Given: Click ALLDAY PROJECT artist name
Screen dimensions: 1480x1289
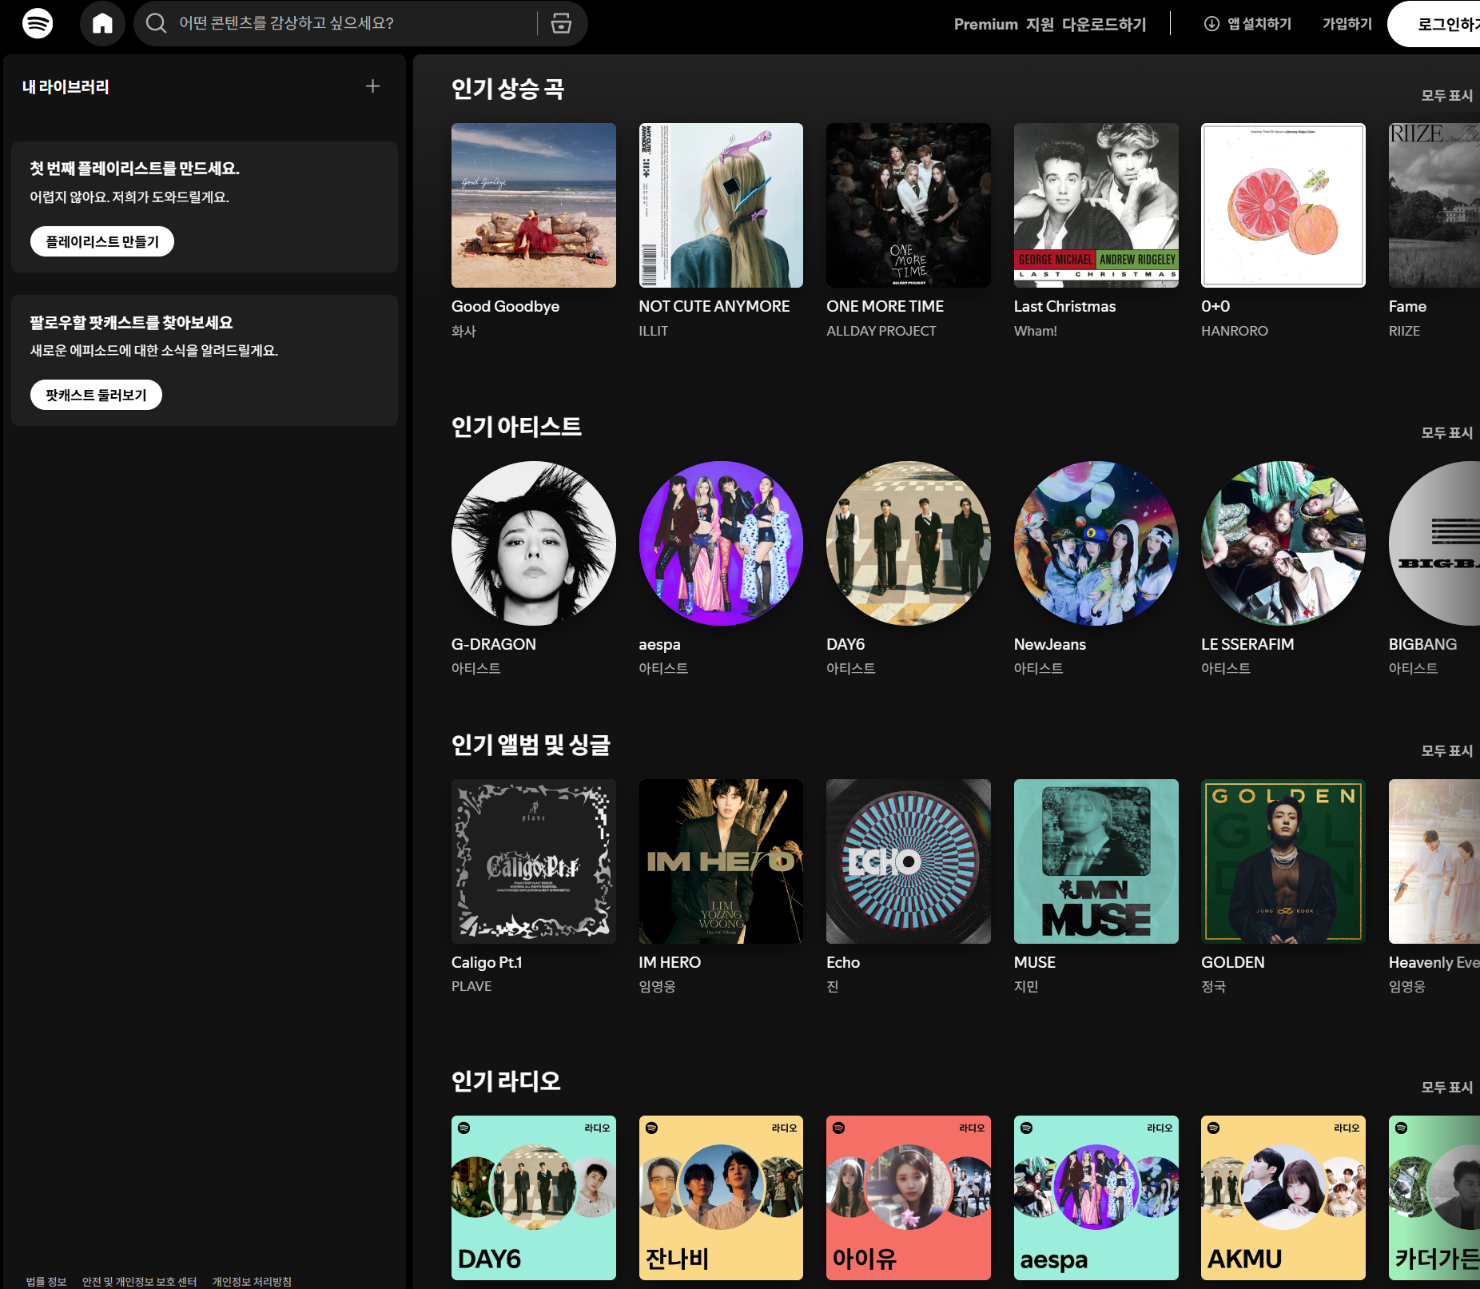Looking at the screenshot, I should 881,331.
